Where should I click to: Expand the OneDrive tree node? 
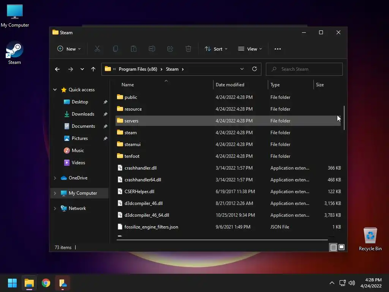point(55,178)
